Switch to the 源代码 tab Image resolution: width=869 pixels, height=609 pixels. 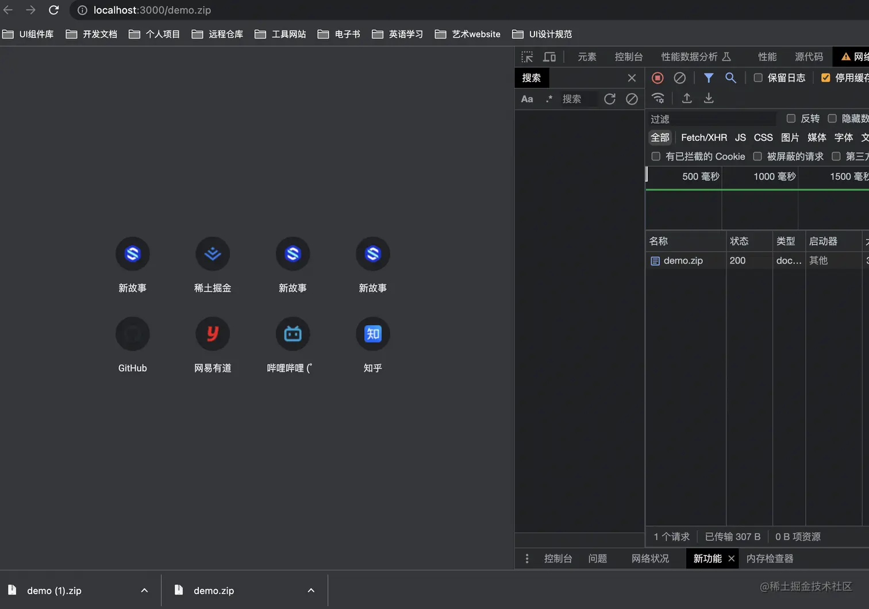[809, 57]
